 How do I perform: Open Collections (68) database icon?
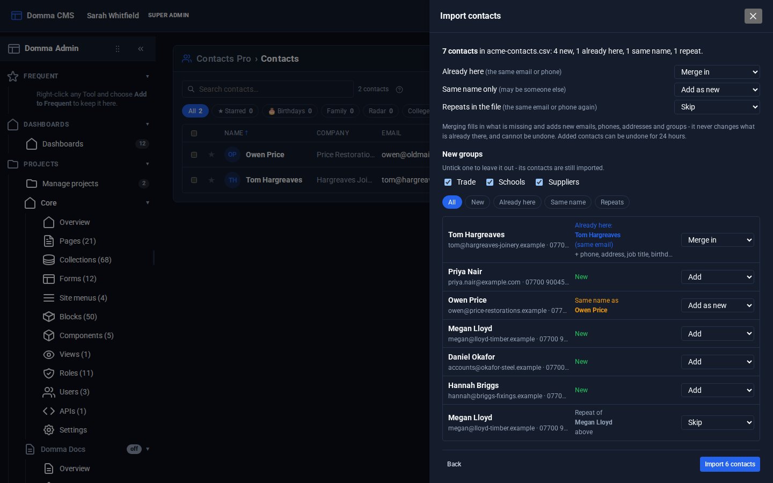coord(49,260)
